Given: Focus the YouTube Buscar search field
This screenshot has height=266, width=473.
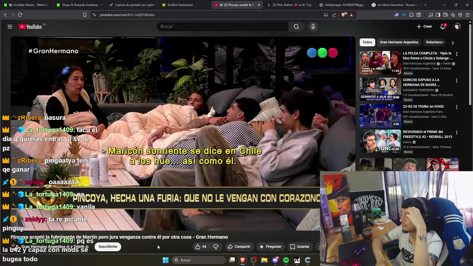Looking at the screenshot, I should [x=223, y=27].
